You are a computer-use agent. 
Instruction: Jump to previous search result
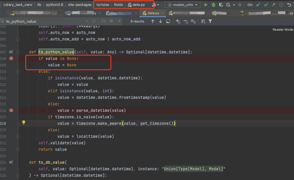[153, 21]
